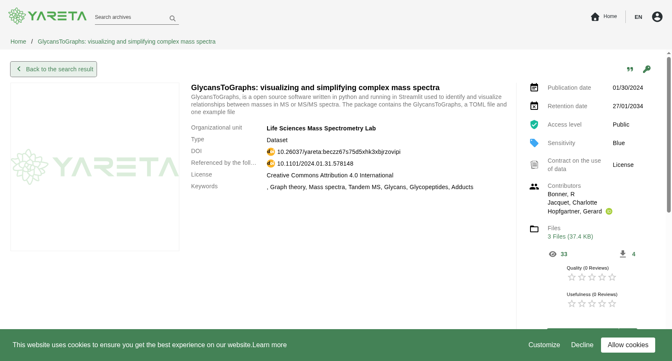Rate Quality with first star
672x361 pixels.
point(572,277)
